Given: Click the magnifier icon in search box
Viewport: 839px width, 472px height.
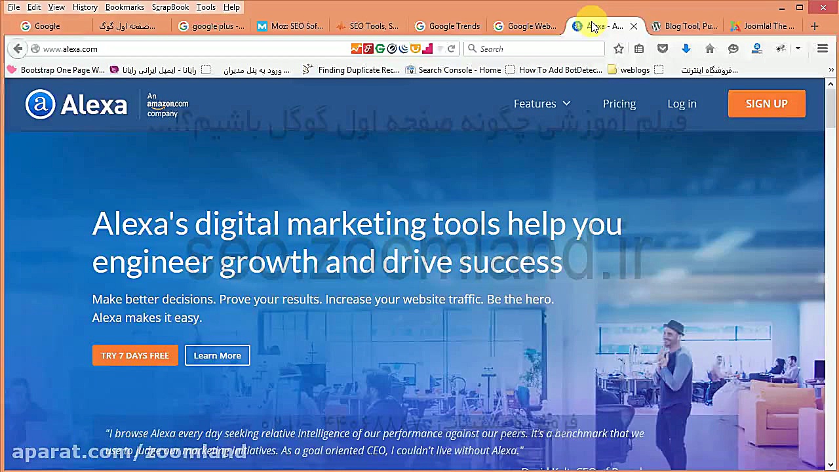Looking at the screenshot, I should (x=472, y=49).
